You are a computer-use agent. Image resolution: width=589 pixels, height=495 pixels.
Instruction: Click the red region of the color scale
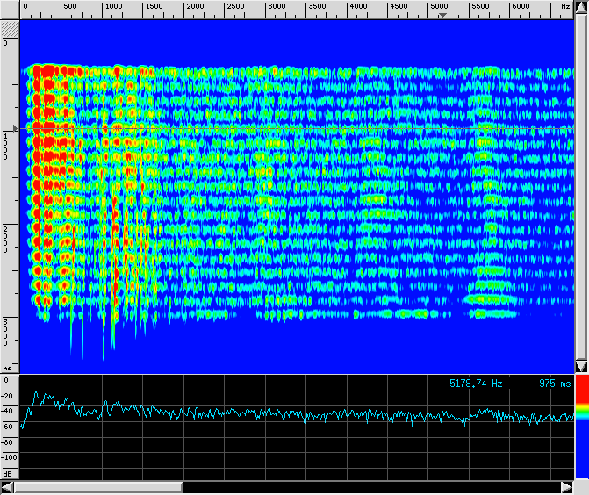[x=581, y=395]
